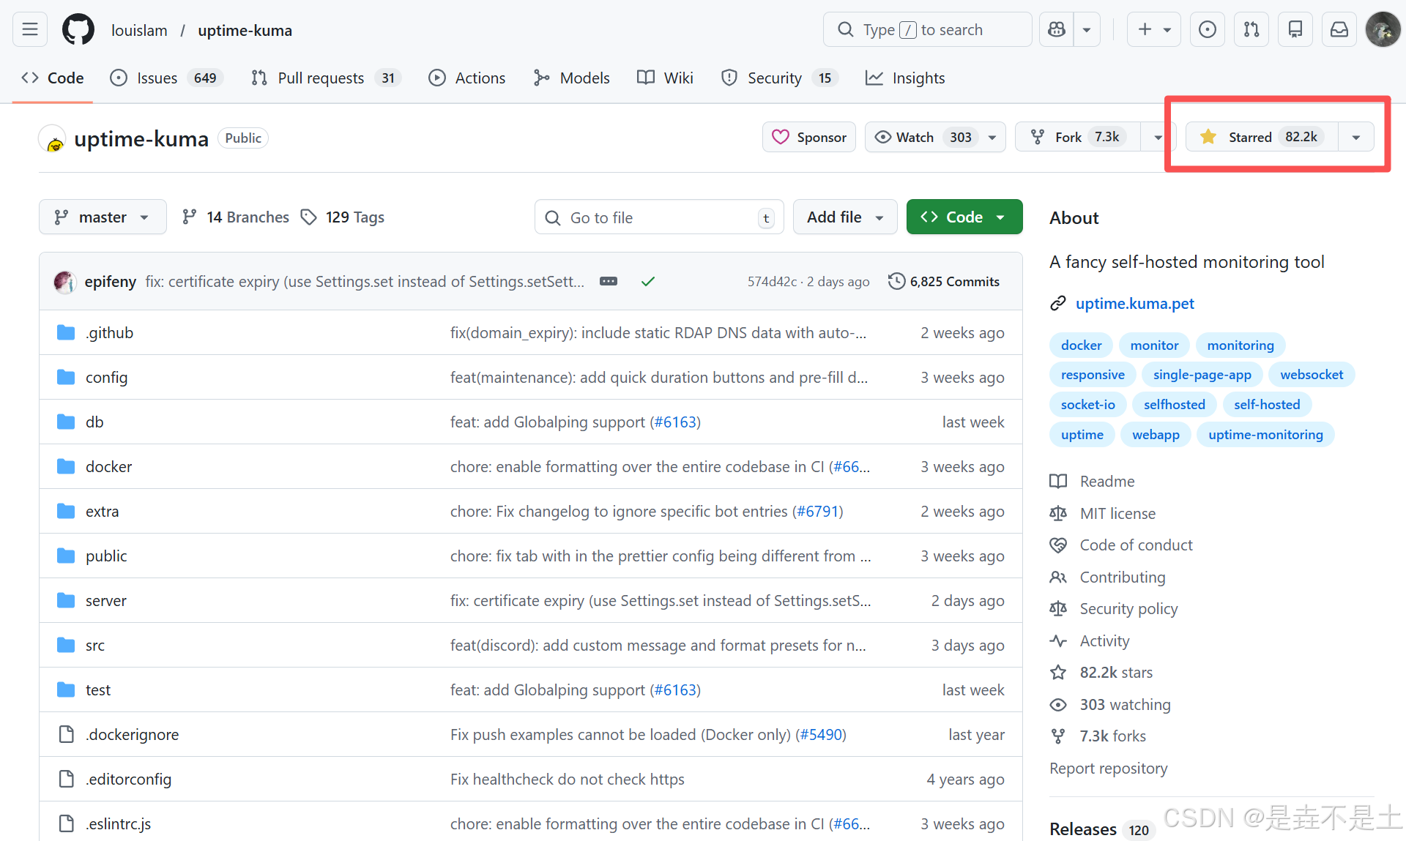The width and height of the screenshot is (1406, 841).
Task: Open the .editorconfig file
Action: click(x=128, y=780)
